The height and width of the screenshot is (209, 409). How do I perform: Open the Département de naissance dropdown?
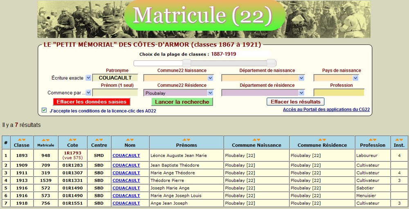pos(301,78)
